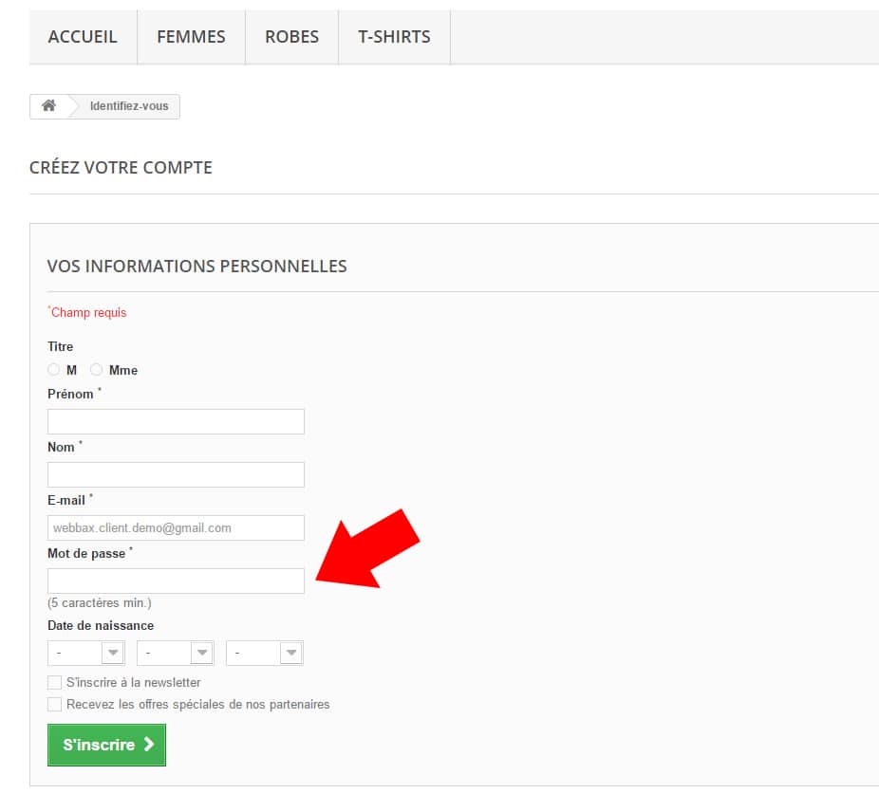Open the FEMMES menu tab
Image resolution: width=879 pixels, height=812 pixels.
coord(191,37)
